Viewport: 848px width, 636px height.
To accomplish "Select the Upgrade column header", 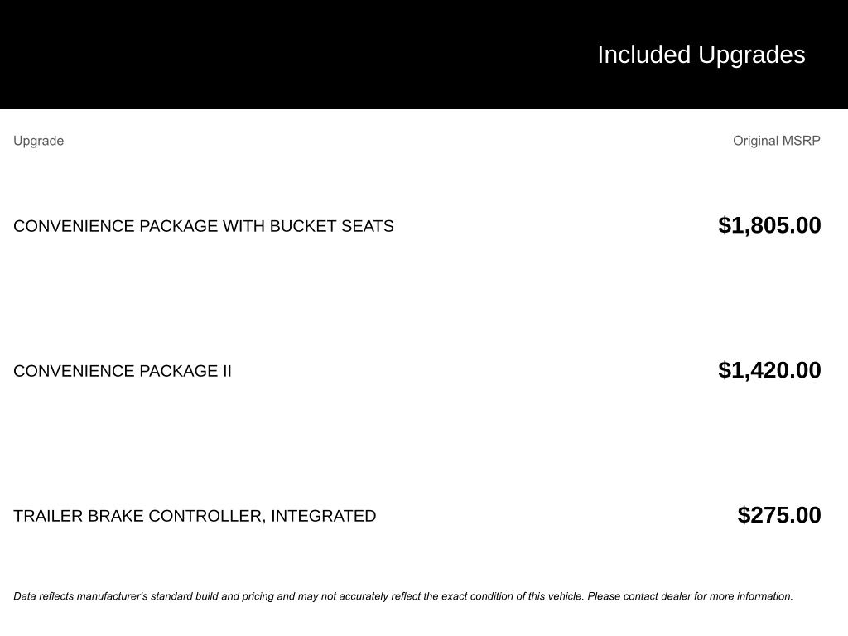I will pyautogui.click(x=38, y=141).
